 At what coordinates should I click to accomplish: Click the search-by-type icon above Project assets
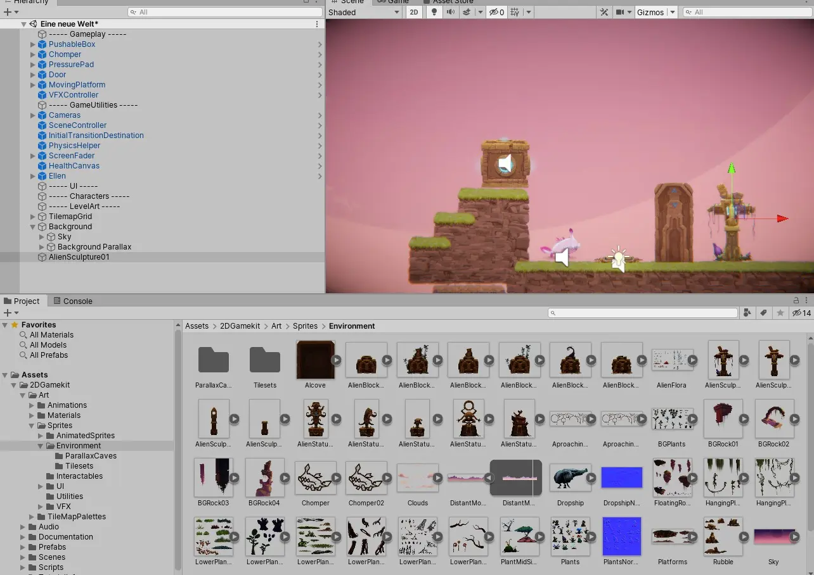coord(747,312)
